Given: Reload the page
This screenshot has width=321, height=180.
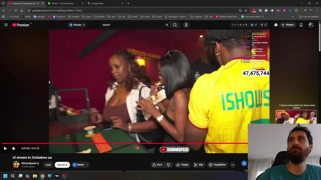Looking at the screenshot, I should pyautogui.click(x=16, y=10).
